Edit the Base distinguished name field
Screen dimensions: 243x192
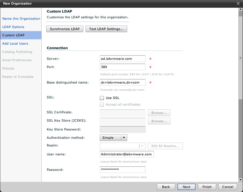click(x=123, y=82)
